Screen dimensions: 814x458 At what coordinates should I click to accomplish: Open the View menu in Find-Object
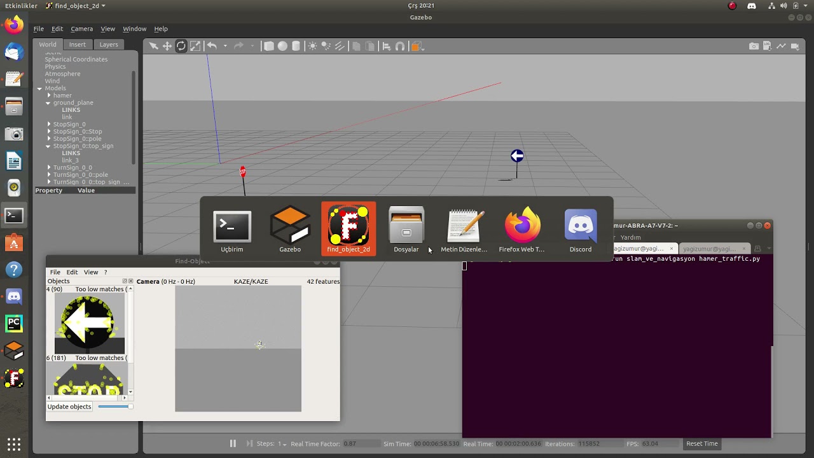pos(91,272)
